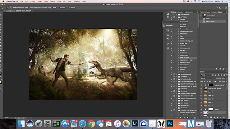This screenshot has width=230, height=129.
Task: Open the layer filter Kind dropdown
Action: point(205,75)
